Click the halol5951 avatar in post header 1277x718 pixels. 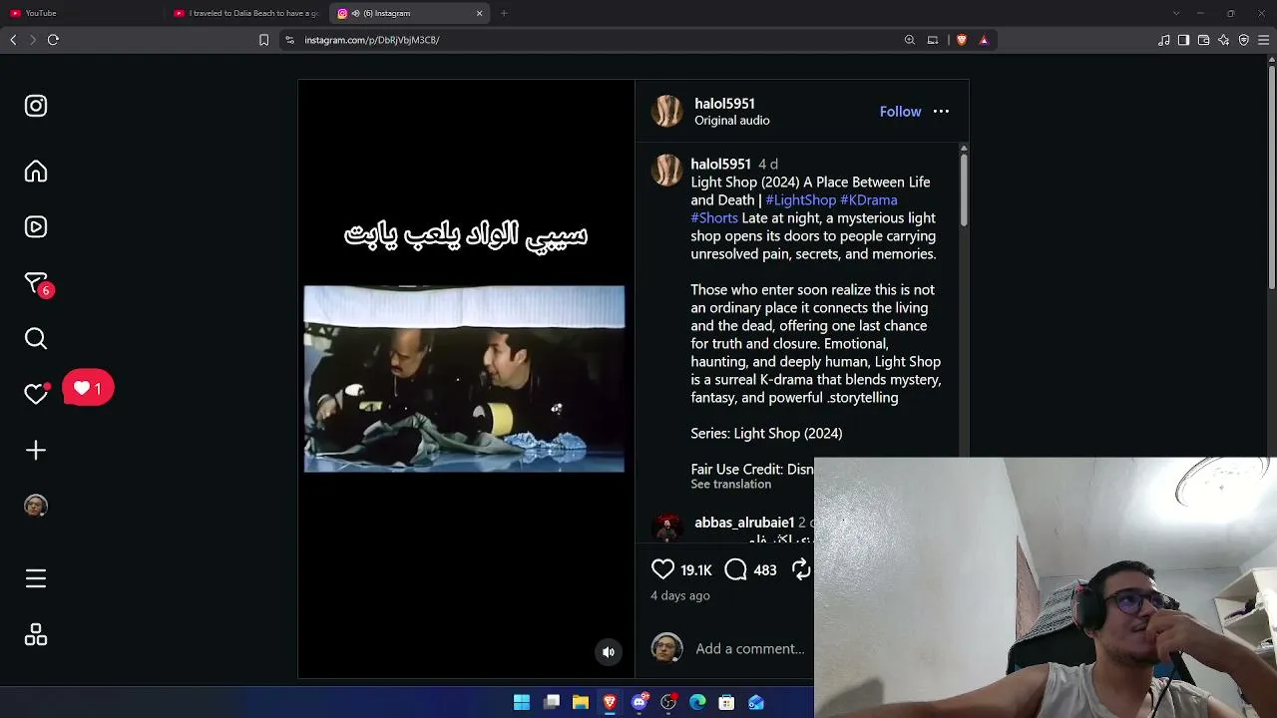point(667,112)
